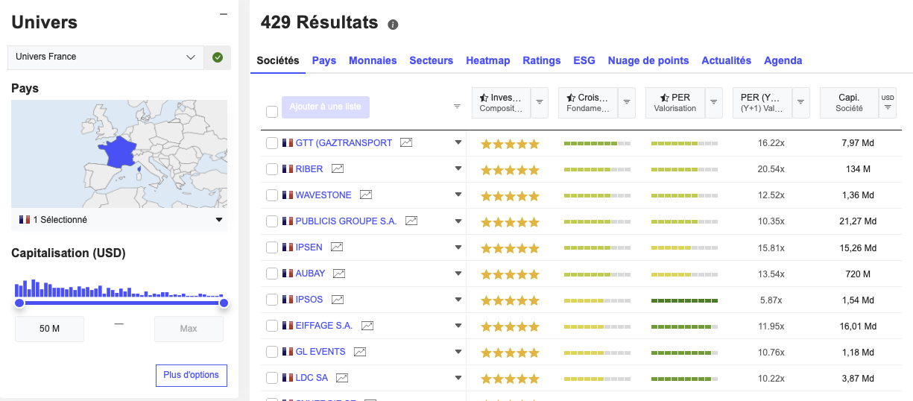
Task: Open the Nuage de points tab
Action: point(648,60)
